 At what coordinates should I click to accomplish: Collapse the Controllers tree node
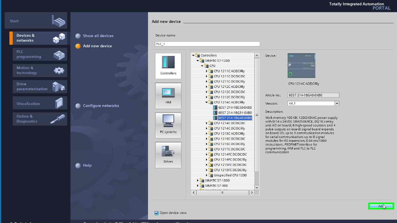point(193,56)
